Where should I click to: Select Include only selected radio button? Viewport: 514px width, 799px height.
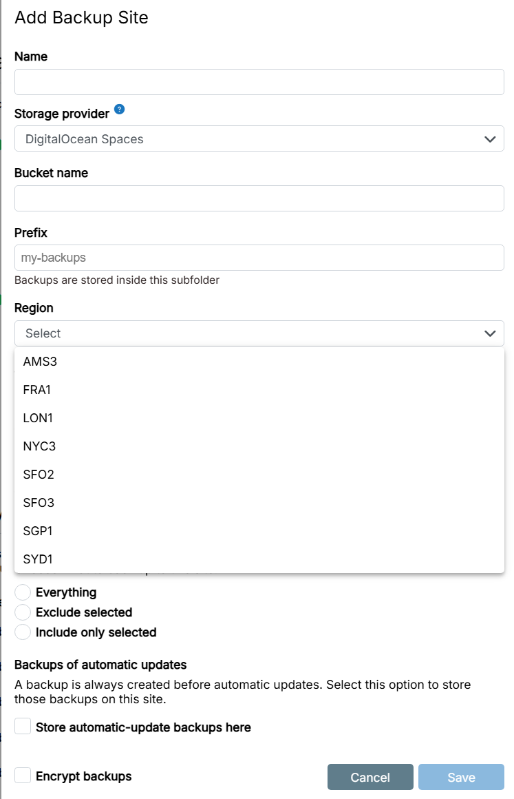point(23,632)
